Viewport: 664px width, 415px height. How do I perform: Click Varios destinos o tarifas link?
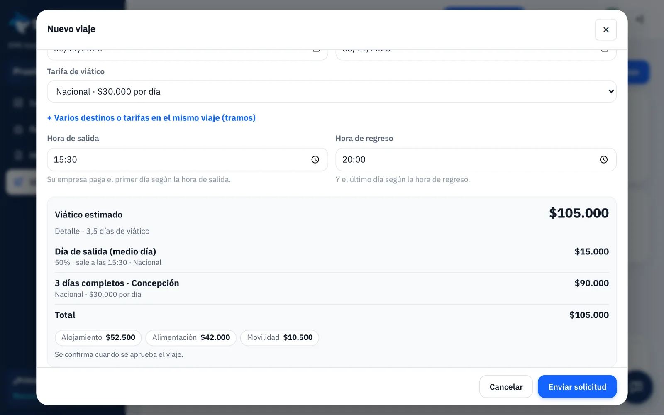[x=151, y=118]
